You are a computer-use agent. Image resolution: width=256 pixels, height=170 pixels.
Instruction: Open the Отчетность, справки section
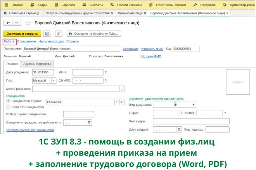coord(168,5)
